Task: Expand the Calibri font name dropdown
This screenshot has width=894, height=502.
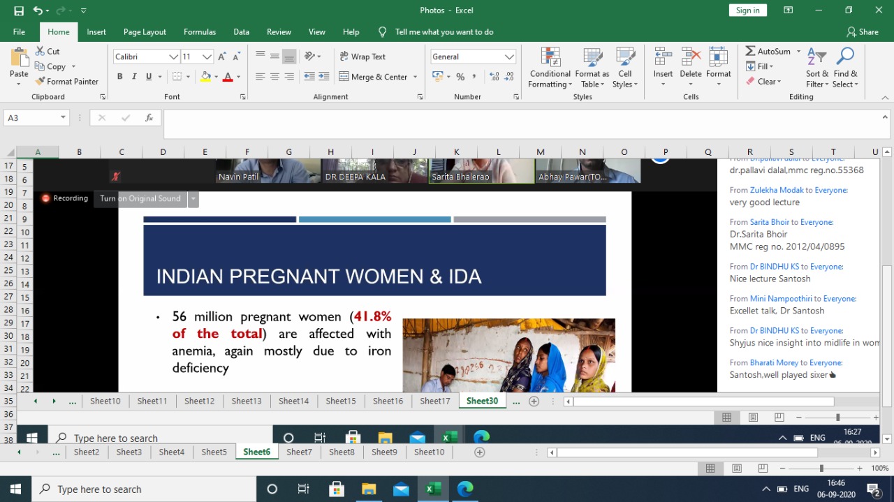Action: (173, 57)
